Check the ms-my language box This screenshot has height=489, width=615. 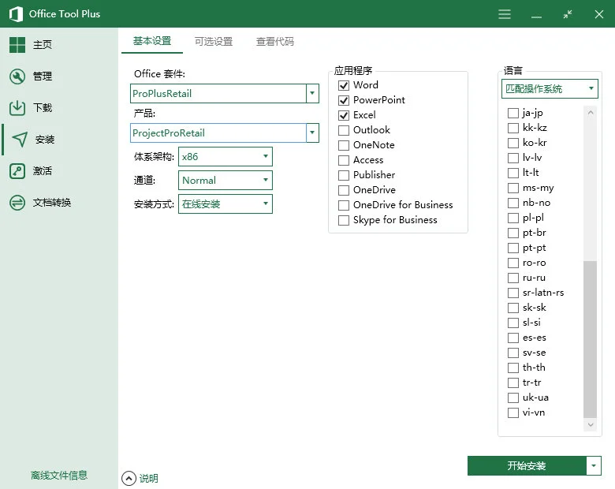click(x=513, y=188)
